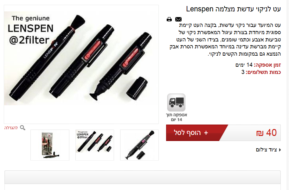The height and width of the screenshot is (190, 289).
Task: Select the single pen with cap thumbnail
Action: [x=139, y=145]
